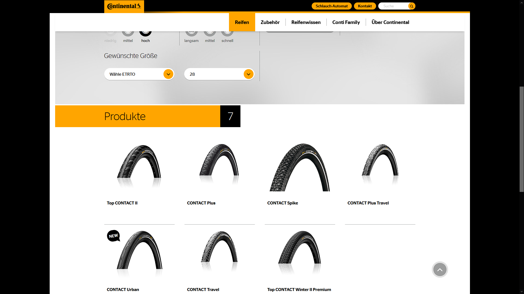Click into the Suche search field
The height and width of the screenshot is (294, 524).
[394, 6]
